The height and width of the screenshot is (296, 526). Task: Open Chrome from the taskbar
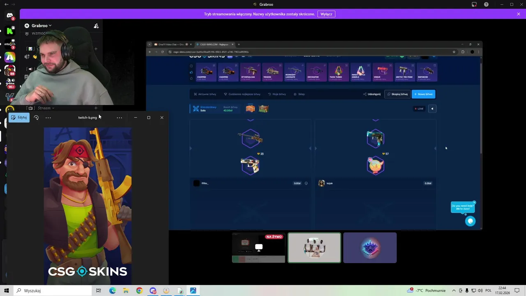point(139,291)
